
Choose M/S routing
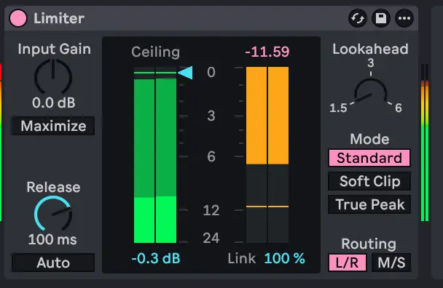tap(391, 263)
